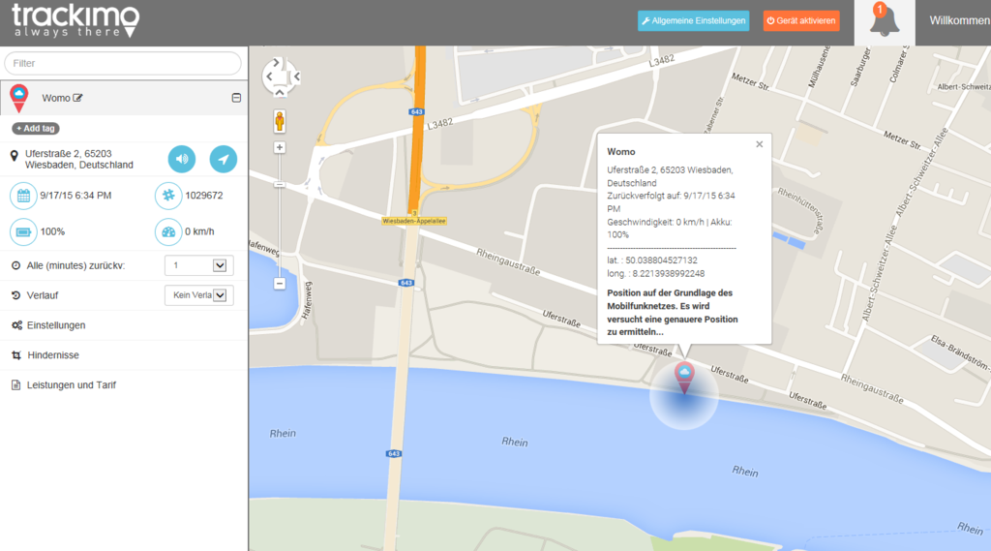
Task: Click the Womo device marker on the map
Action: pyautogui.click(x=684, y=377)
